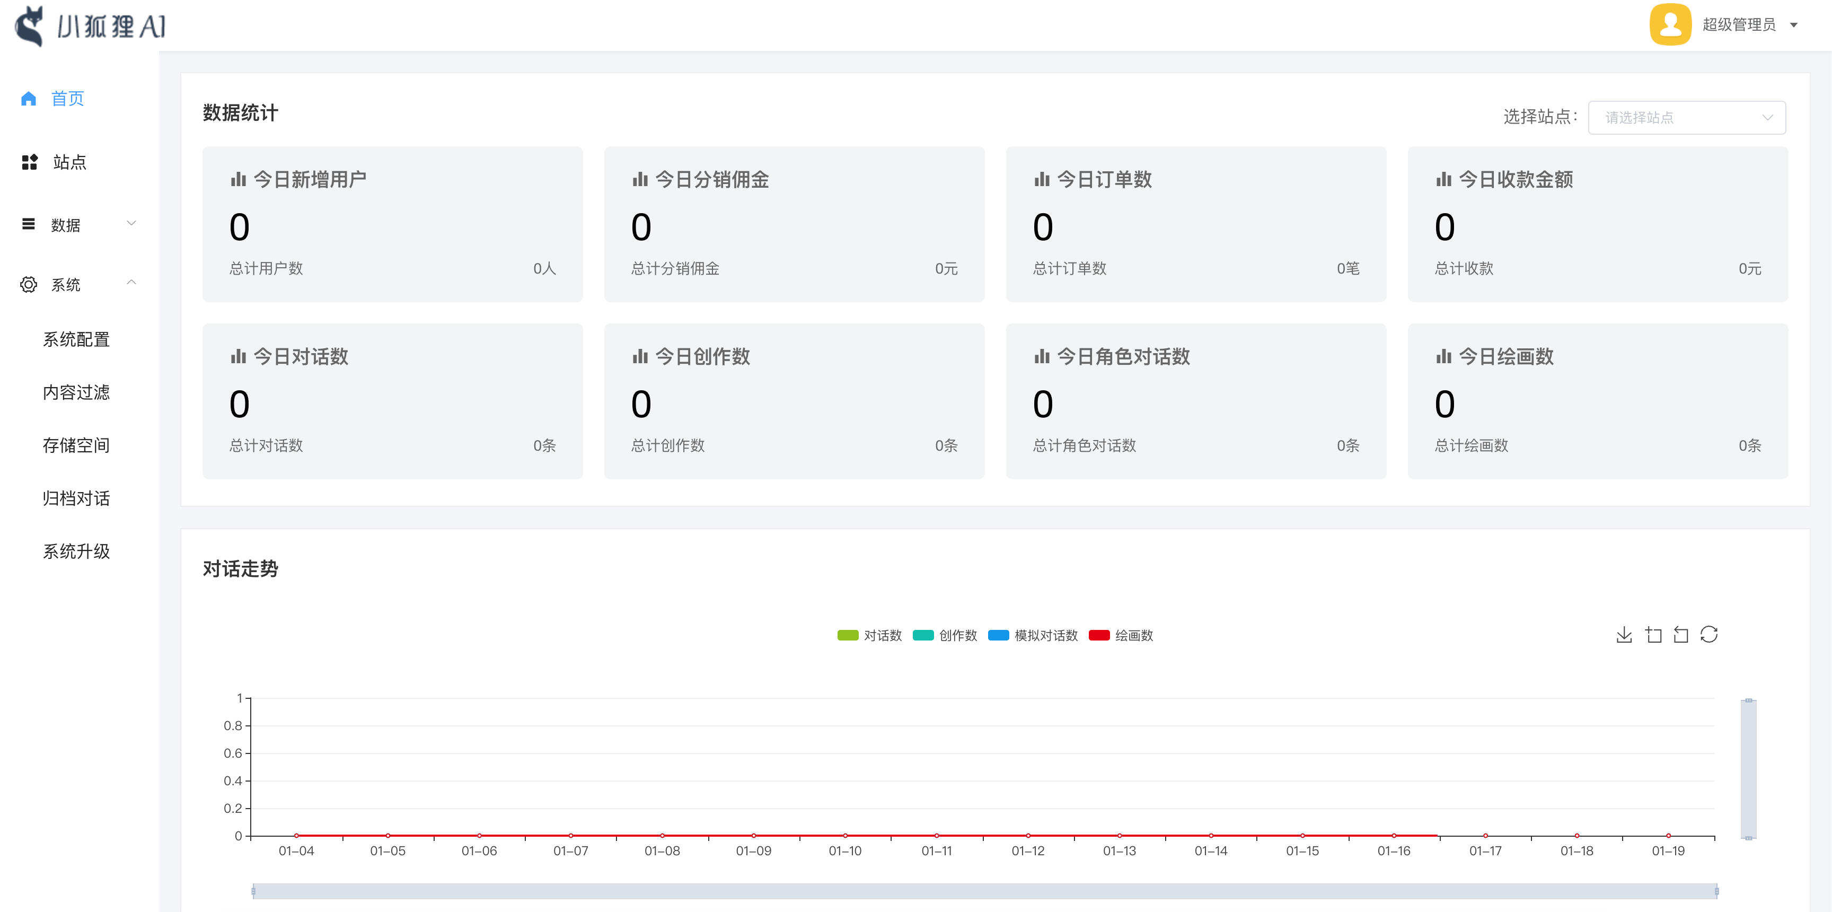Click the 站点 grid icon in sidebar
This screenshot has width=1832, height=912.
(29, 162)
